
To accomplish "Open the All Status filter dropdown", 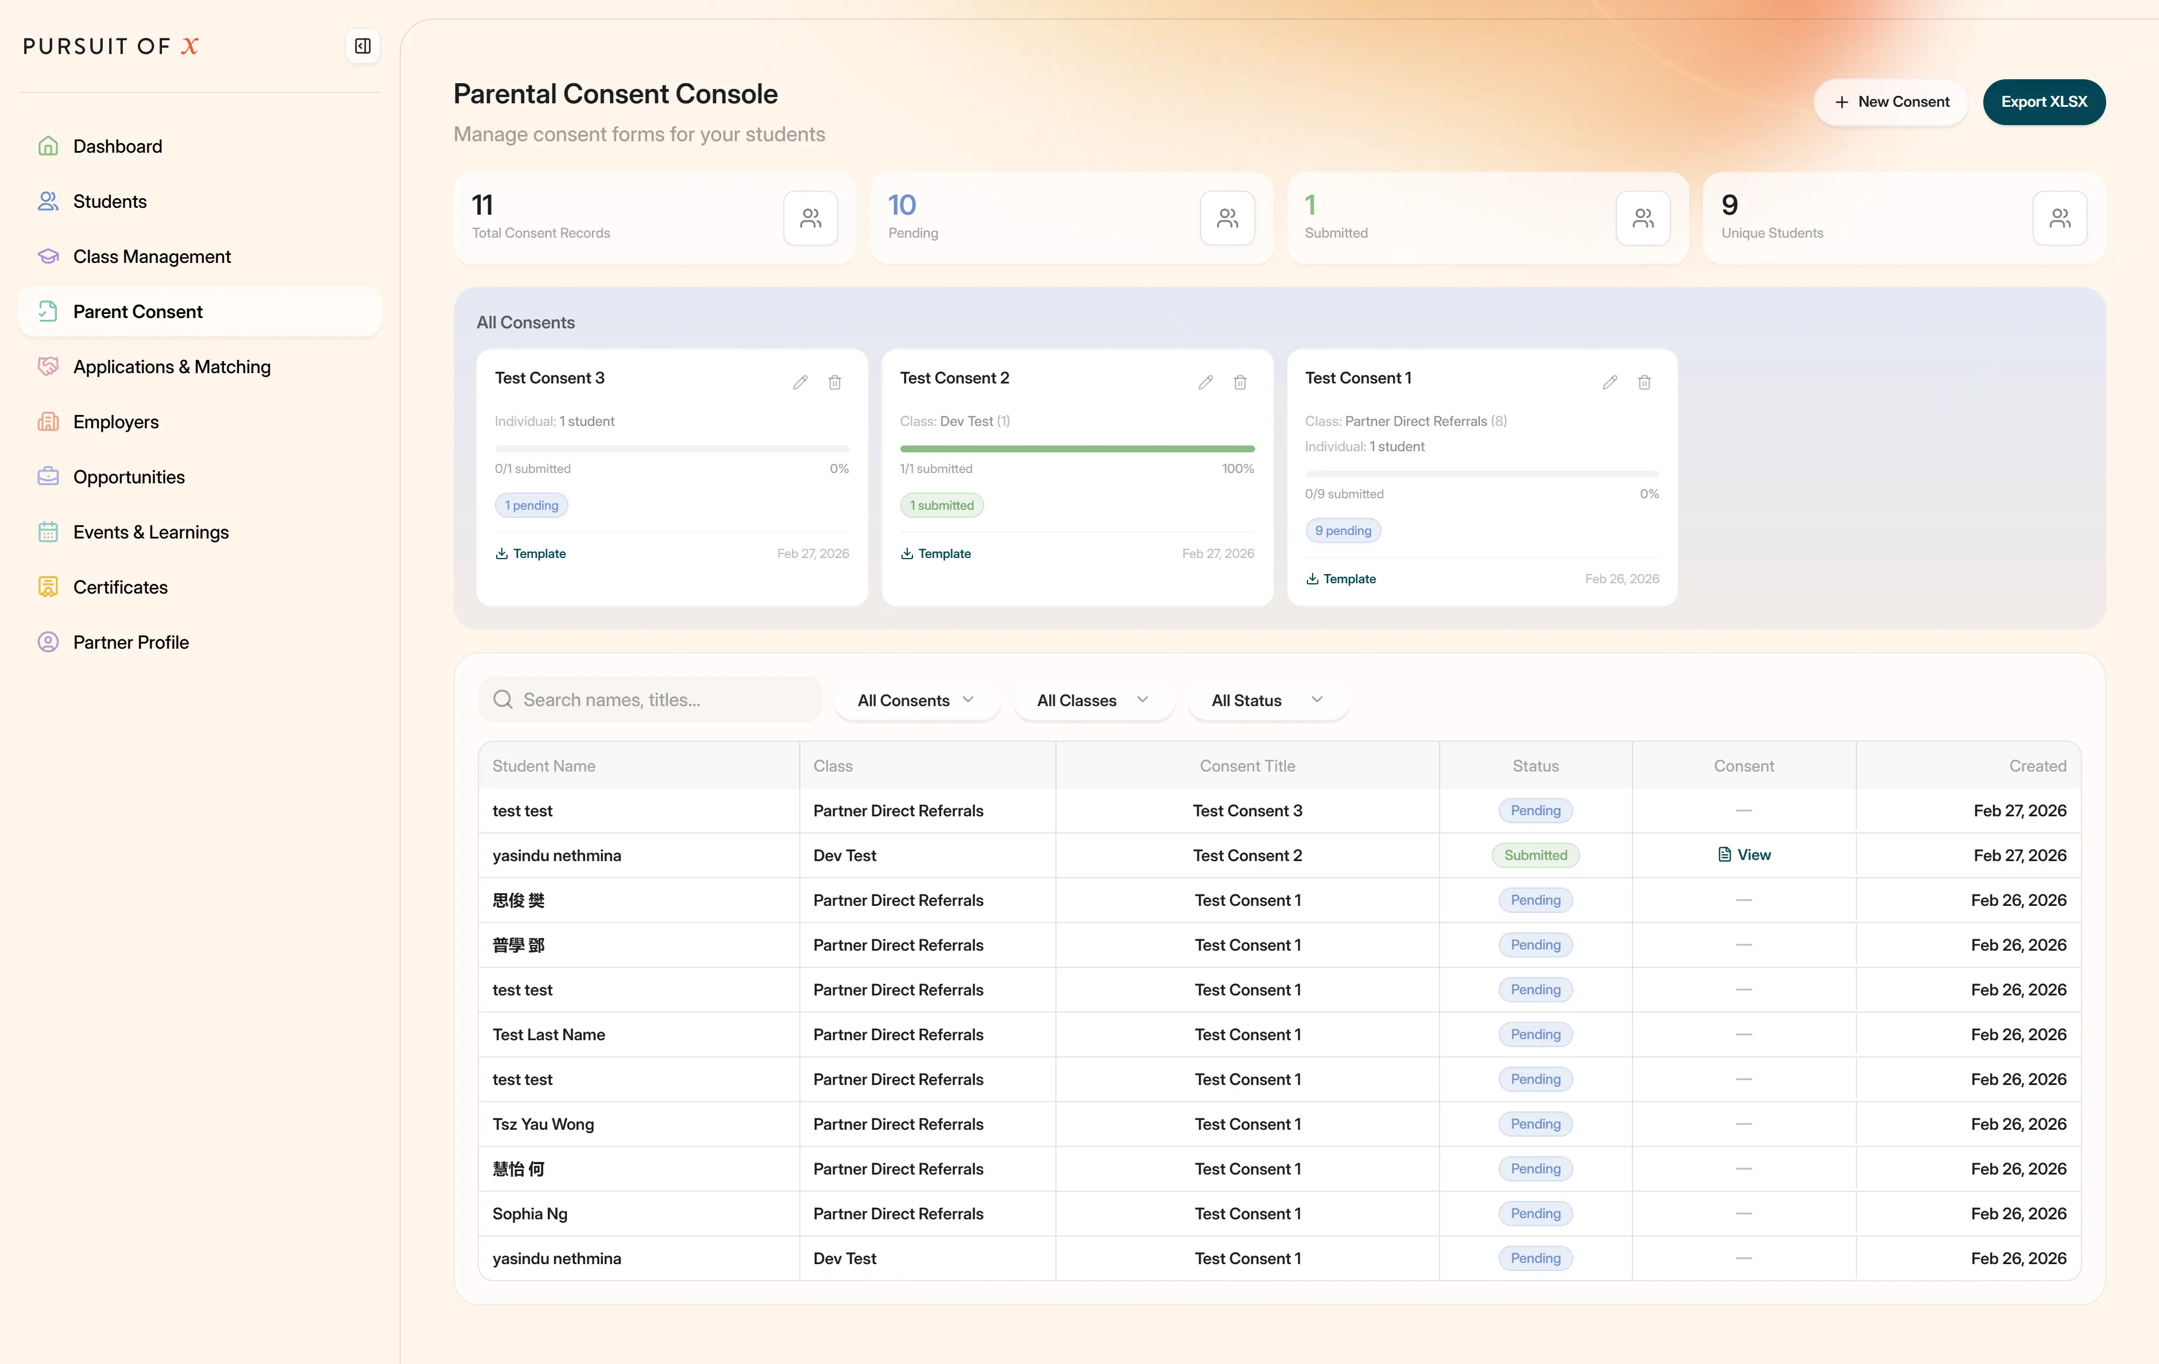I will tap(1268, 700).
